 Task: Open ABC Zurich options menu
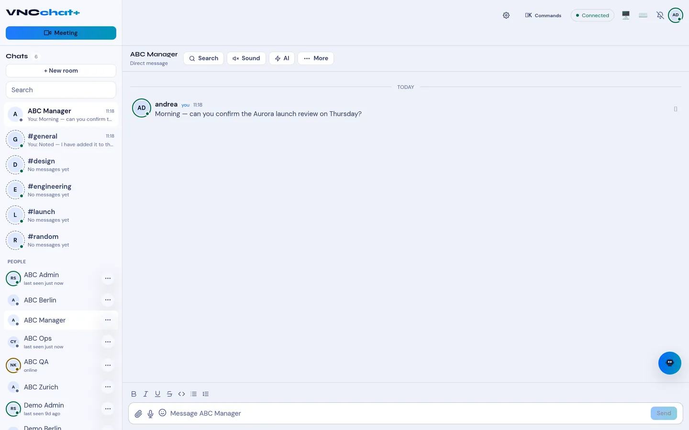click(108, 387)
